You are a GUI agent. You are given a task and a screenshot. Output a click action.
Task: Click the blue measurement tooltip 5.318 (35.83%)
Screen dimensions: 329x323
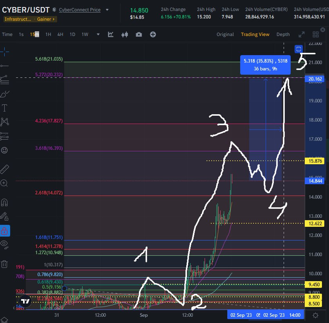[x=265, y=65]
